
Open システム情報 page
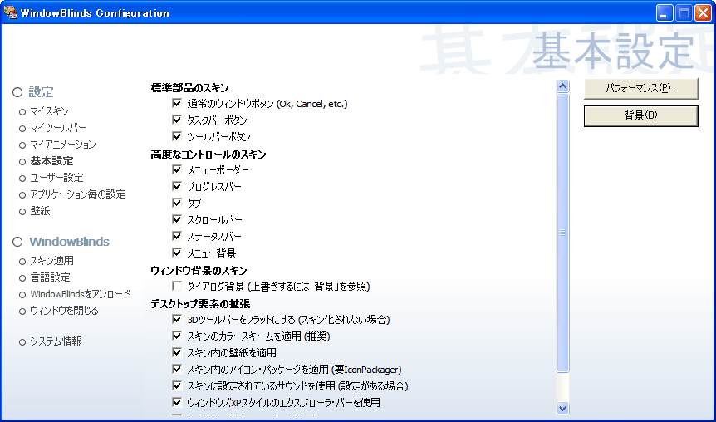pyautogui.click(x=56, y=341)
